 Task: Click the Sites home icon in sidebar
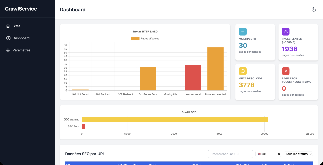click(8, 26)
